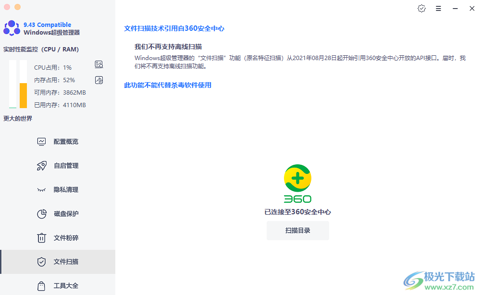This screenshot has width=480, height=295.
Task: Click 已用内存: 4110MB text
Action: point(60,105)
